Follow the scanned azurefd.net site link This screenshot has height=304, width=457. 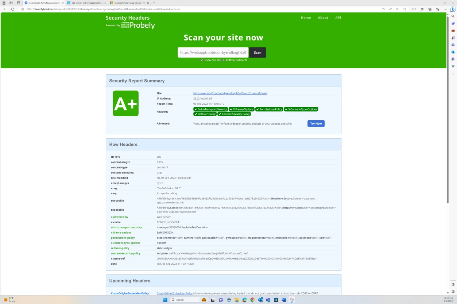pyautogui.click(x=230, y=93)
